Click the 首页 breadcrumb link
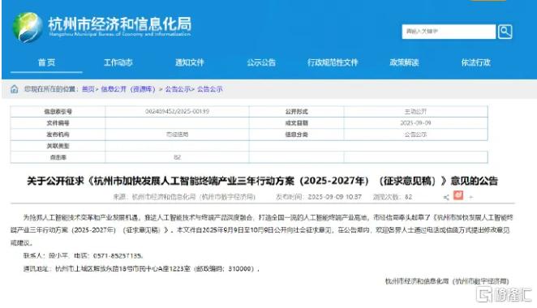This screenshot has width=537, height=308. tap(88, 89)
